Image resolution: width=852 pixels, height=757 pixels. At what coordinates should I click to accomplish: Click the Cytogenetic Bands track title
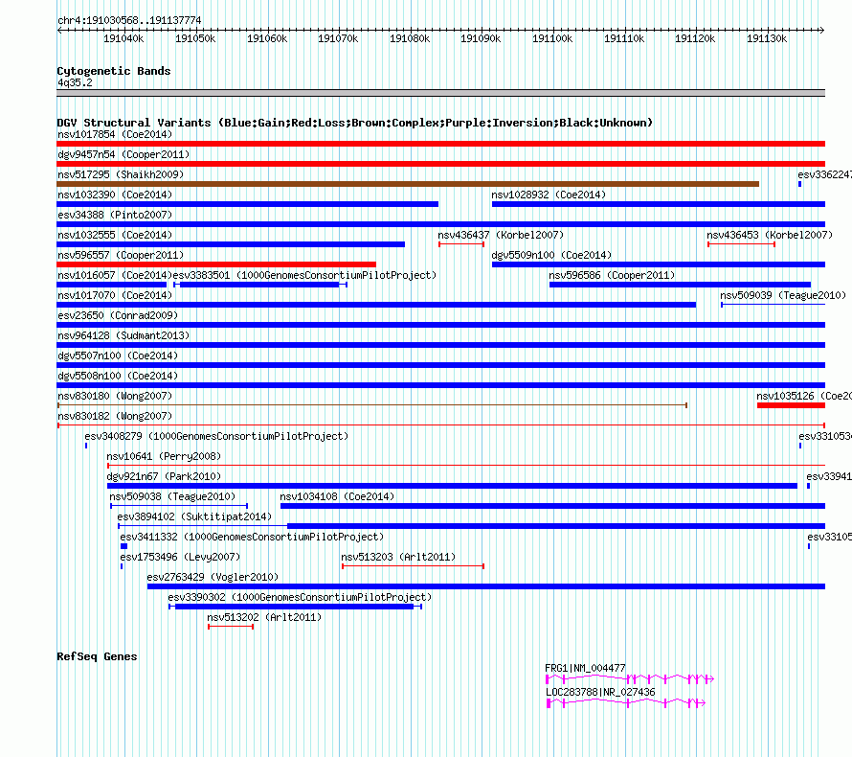pyautogui.click(x=114, y=71)
